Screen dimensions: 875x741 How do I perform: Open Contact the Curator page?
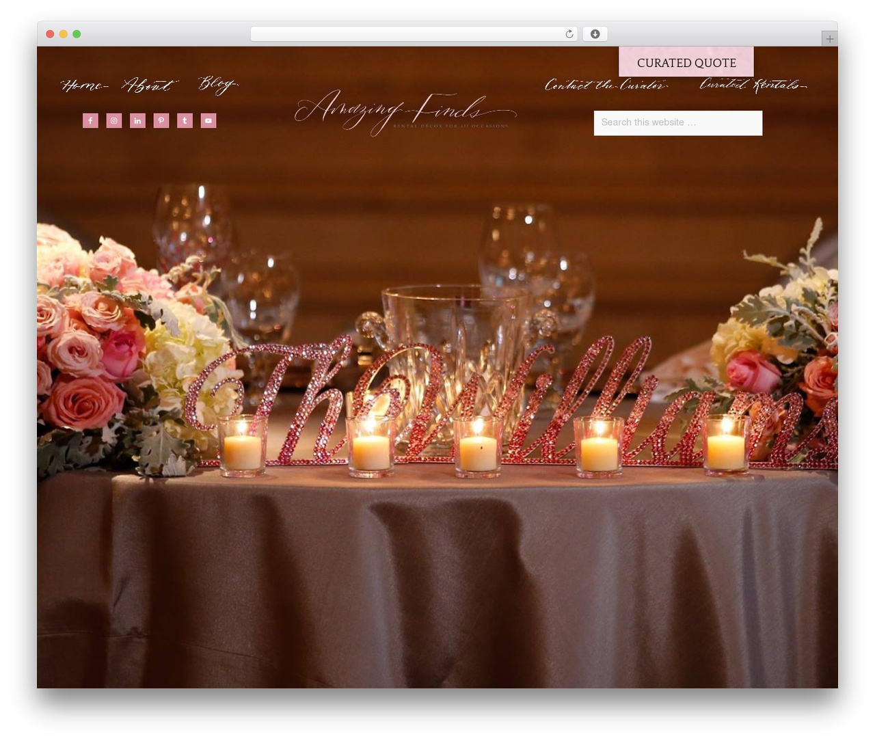pos(606,85)
